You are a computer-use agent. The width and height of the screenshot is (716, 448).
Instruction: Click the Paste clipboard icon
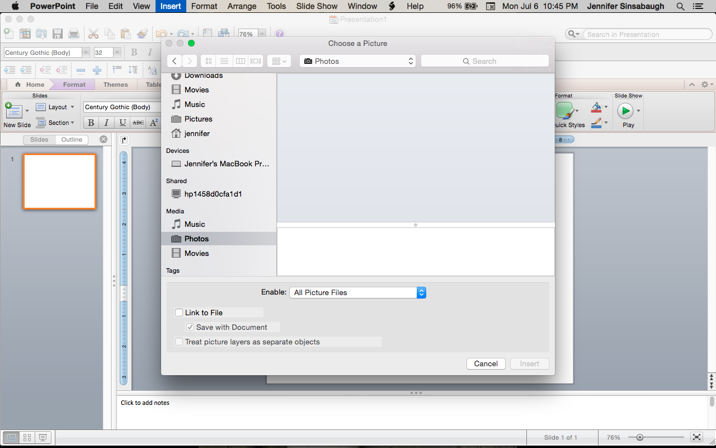(x=126, y=34)
